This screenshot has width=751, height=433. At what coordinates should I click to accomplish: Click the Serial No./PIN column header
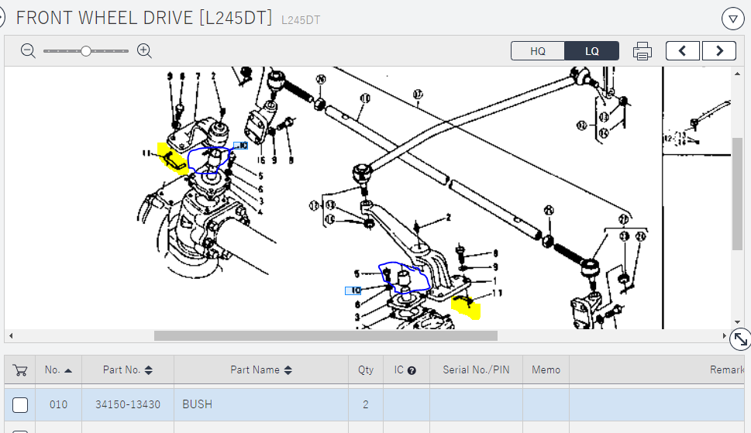pos(476,370)
